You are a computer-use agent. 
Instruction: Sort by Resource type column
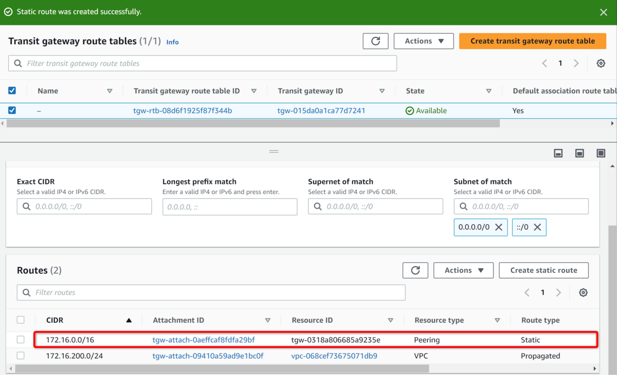[497, 320]
